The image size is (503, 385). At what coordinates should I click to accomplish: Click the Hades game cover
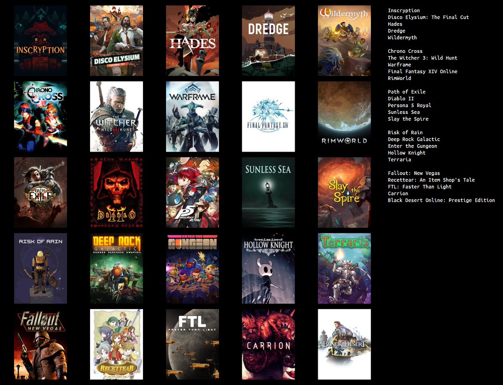[x=192, y=41]
